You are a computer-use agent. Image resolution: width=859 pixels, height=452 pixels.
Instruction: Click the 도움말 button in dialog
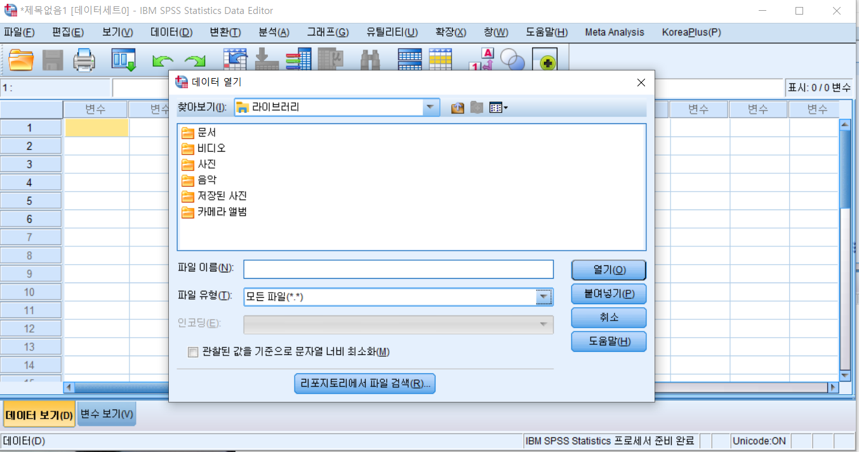[x=609, y=342]
